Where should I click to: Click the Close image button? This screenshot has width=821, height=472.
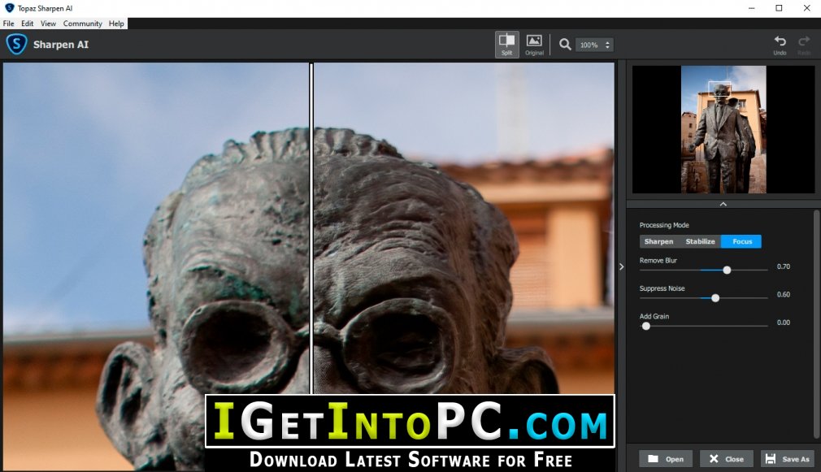[x=726, y=459]
